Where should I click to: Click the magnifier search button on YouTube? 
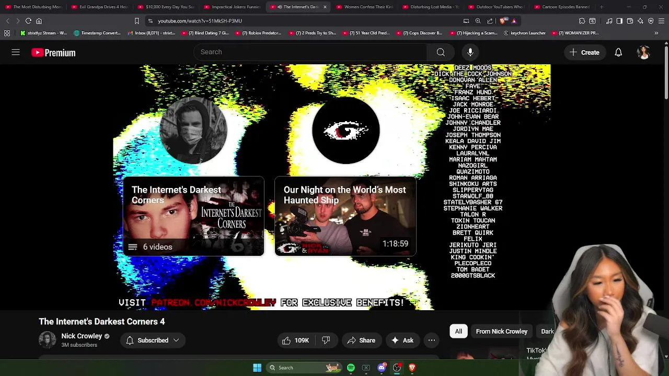pyautogui.click(x=441, y=52)
